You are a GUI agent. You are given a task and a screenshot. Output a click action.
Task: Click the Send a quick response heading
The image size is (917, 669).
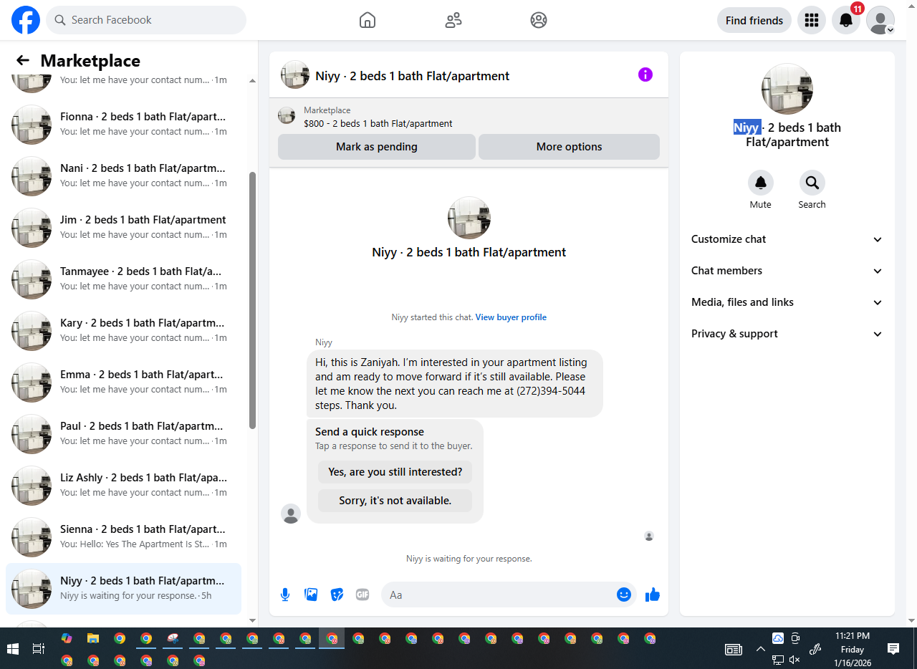click(x=370, y=432)
